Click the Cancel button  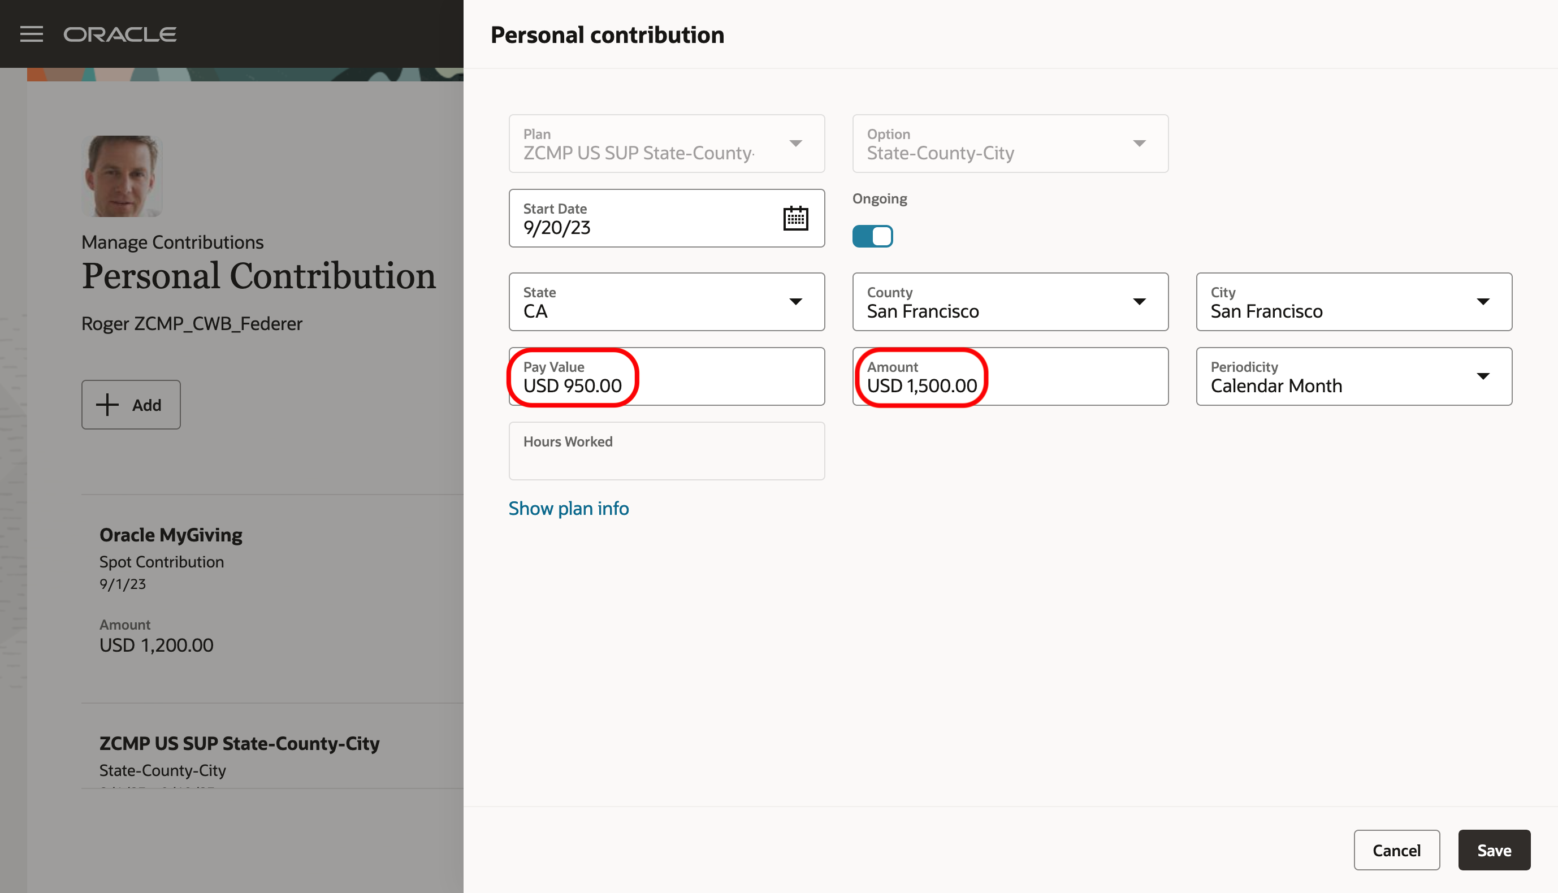pyautogui.click(x=1397, y=850)
